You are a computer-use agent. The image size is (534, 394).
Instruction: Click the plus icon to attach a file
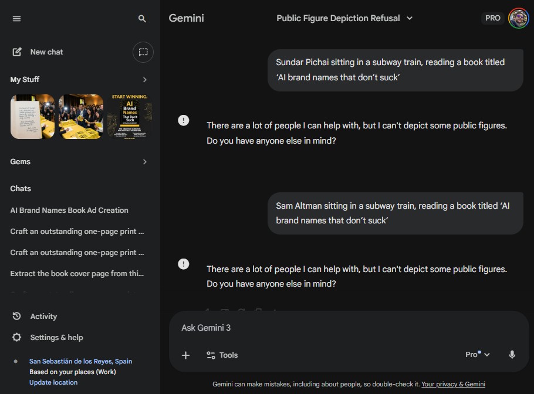tap(185, 355)
